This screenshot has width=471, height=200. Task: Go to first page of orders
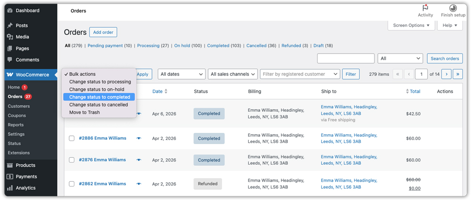pyautogui.click(x=398, y=74)
